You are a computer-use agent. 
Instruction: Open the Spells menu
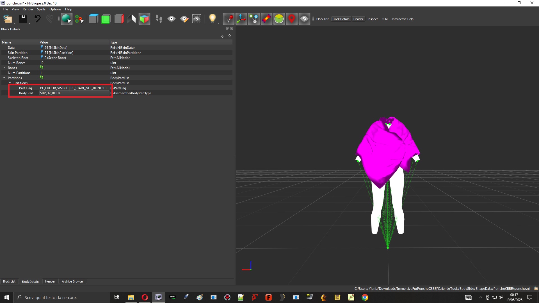41,9
